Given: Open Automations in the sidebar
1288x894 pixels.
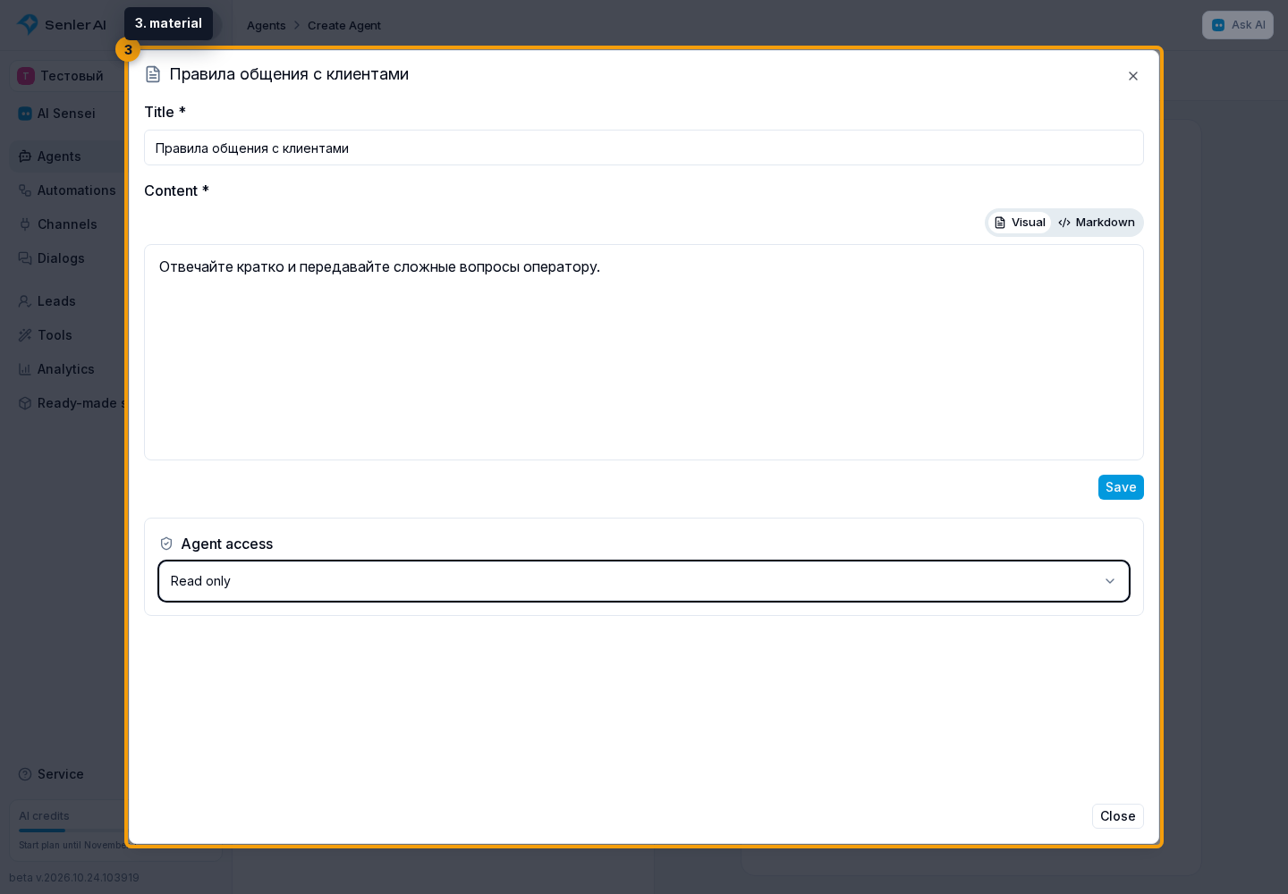Looking at the screenshot, I should pyautogui.click(x=67, y=190).
